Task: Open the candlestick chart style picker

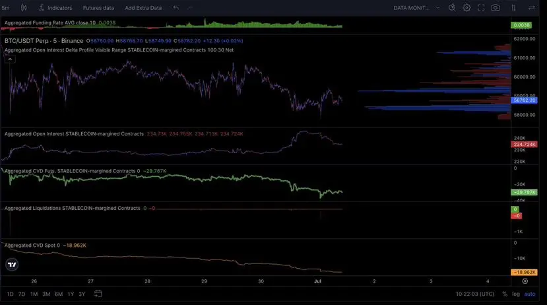Action: tap(24, 7)
